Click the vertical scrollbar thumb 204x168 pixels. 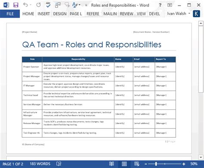pyautogui.click(x=201, y=59)
